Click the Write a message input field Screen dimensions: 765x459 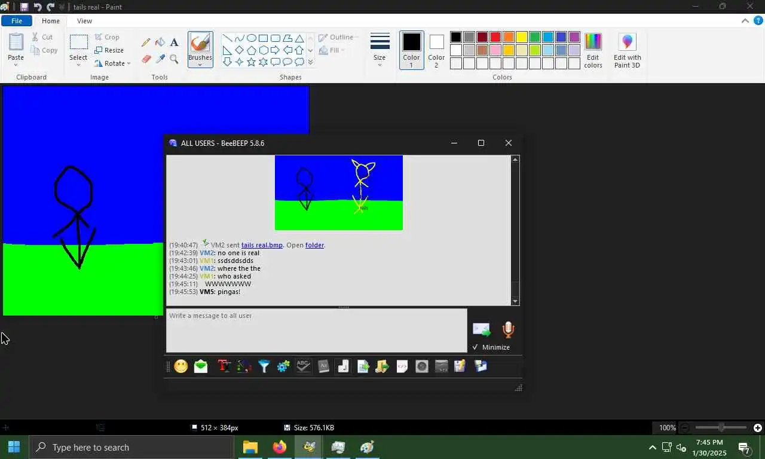click(x=316, y=331)
